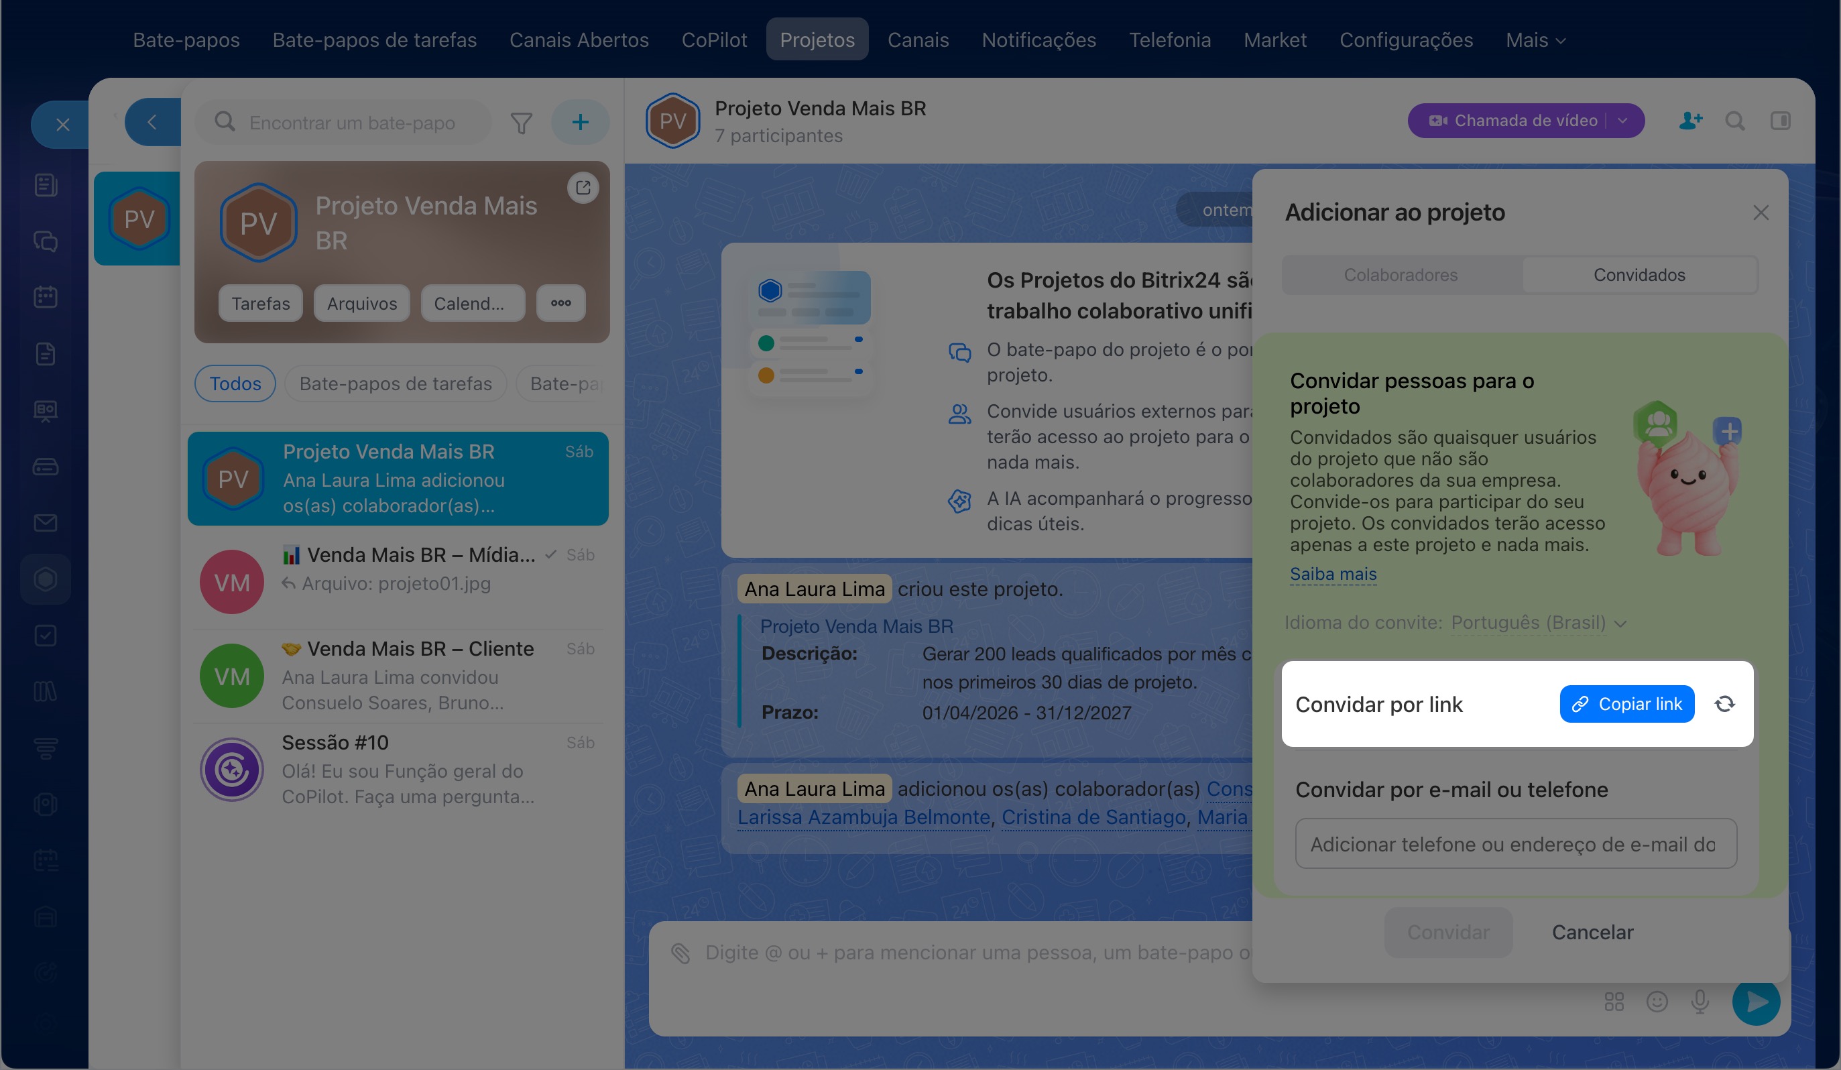
Task: Open Configurações in the top menu
Action: click(1407, 40)
